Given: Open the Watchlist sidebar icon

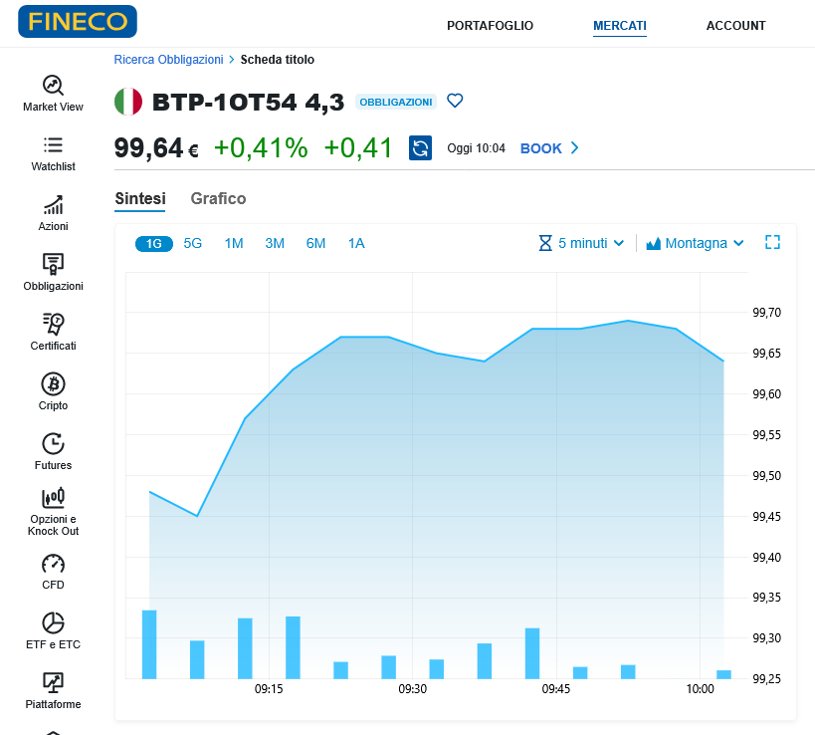Looking at the screenshot, I should [x=53, y=146].
